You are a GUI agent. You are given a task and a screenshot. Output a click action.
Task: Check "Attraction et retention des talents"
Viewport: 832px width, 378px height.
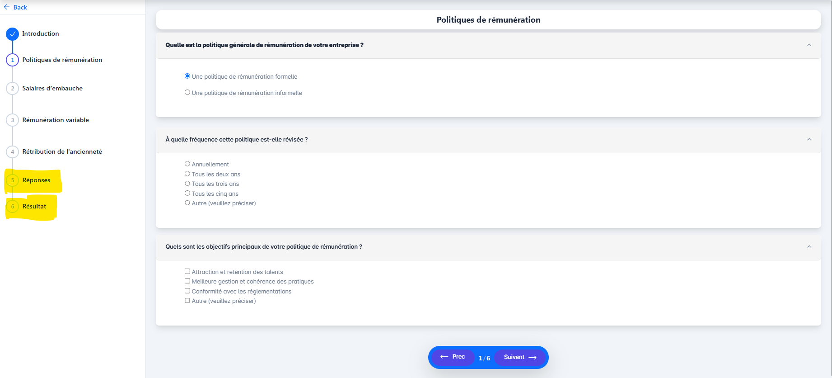(x=187, y=271)
